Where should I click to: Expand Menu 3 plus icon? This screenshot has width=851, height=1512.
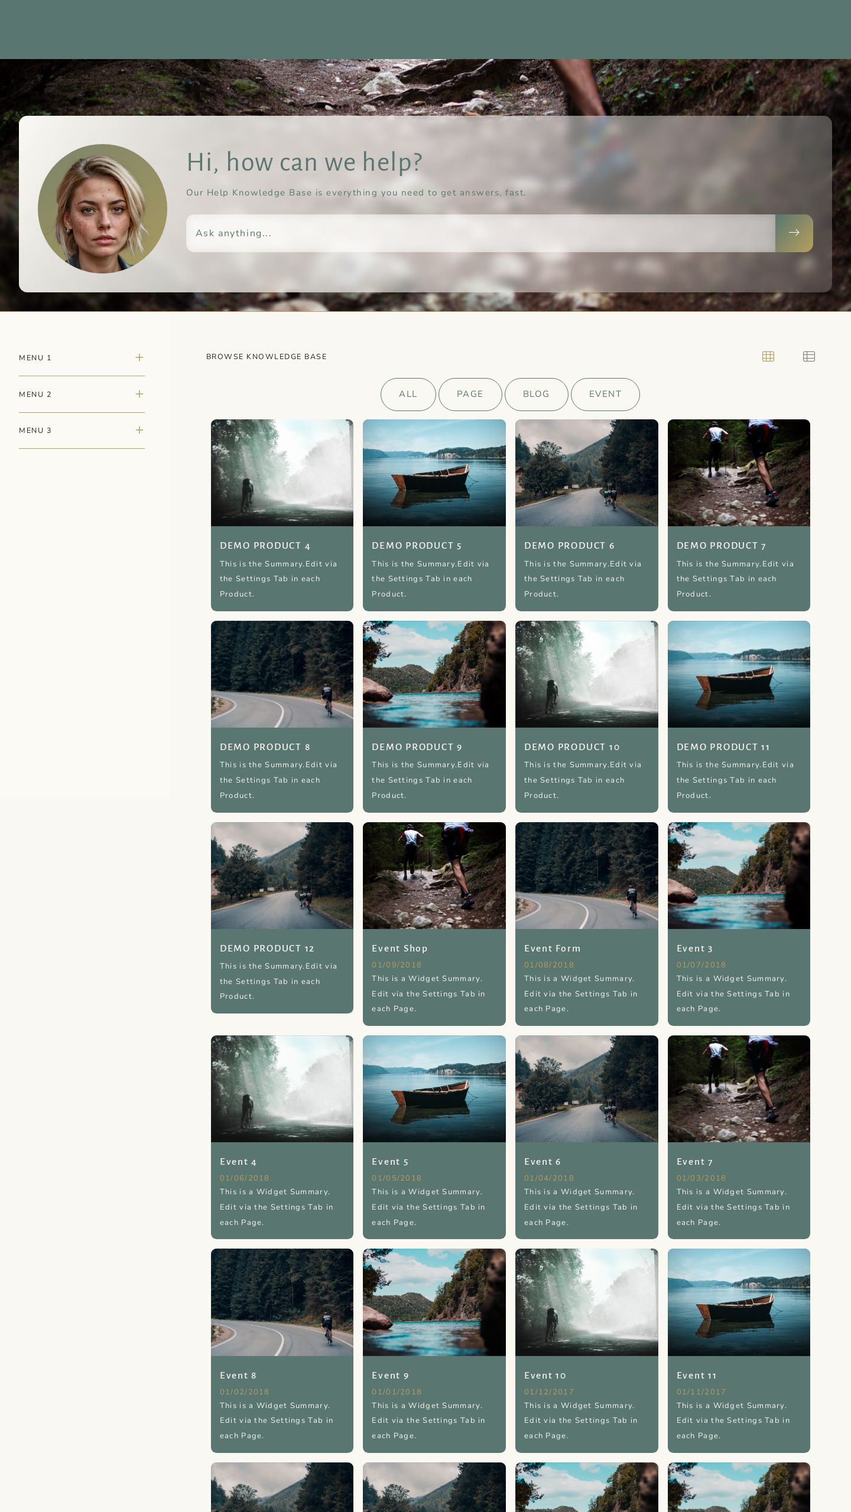(139, 430)
